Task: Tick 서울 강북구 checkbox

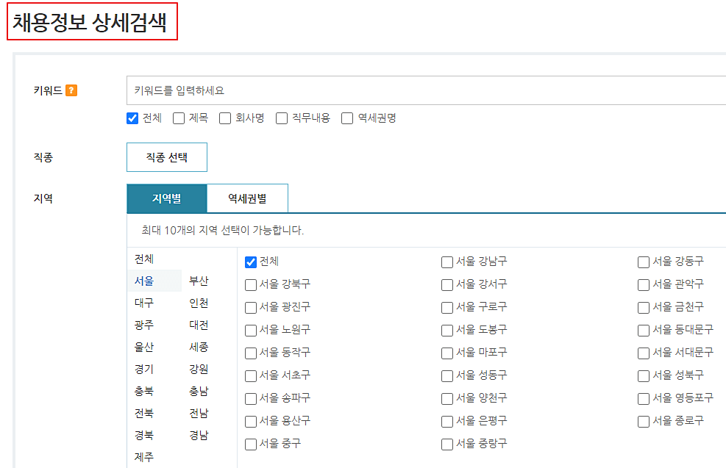Action: (x=251, y=285)
